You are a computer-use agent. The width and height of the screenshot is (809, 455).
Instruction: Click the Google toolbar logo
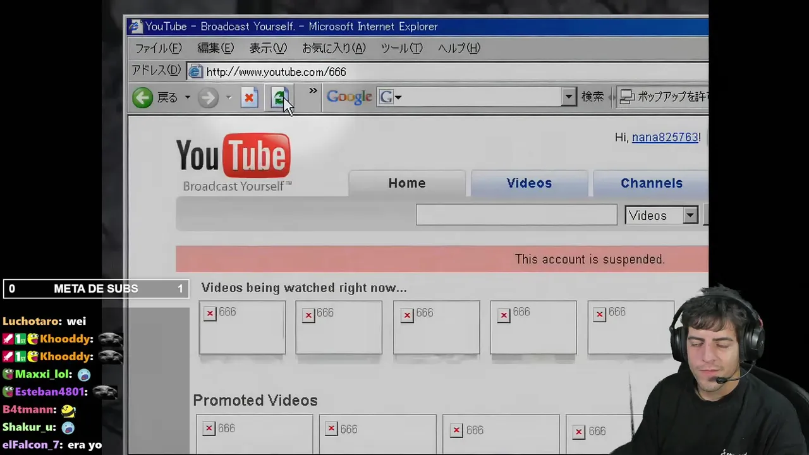(349, 97)
